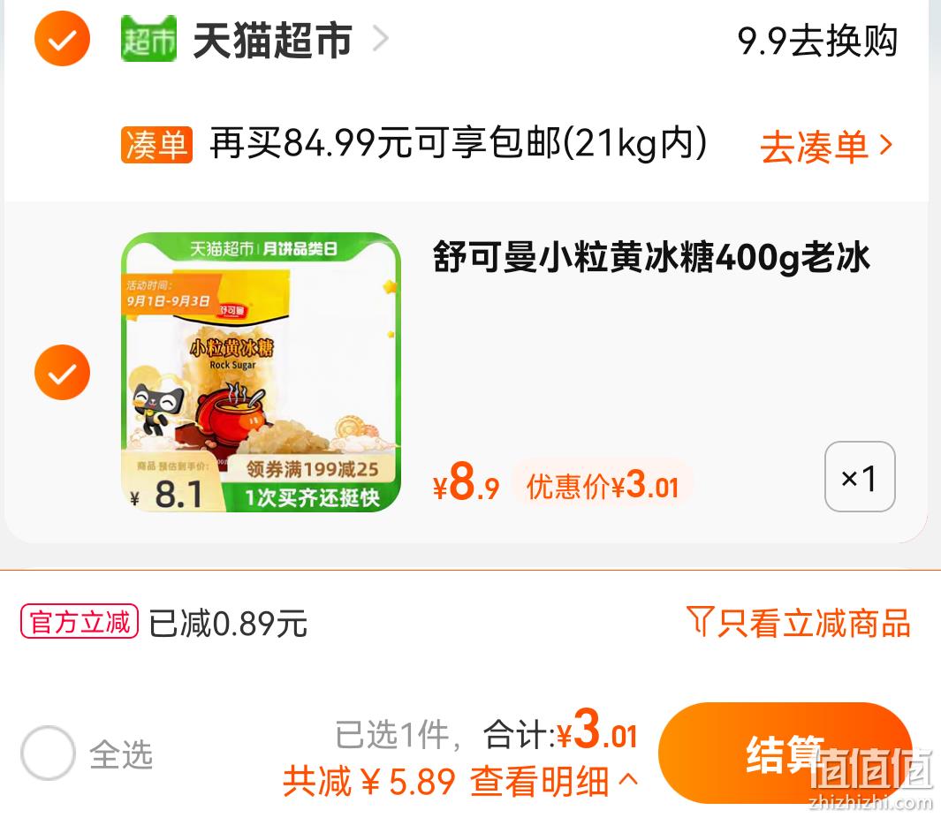
Task: Select all items with 全选 radio
Action: [x=48, y=753]
